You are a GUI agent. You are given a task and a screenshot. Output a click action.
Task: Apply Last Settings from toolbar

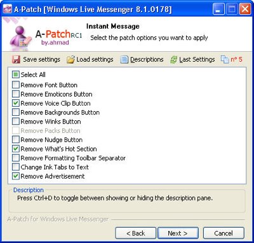click(192, 60)
